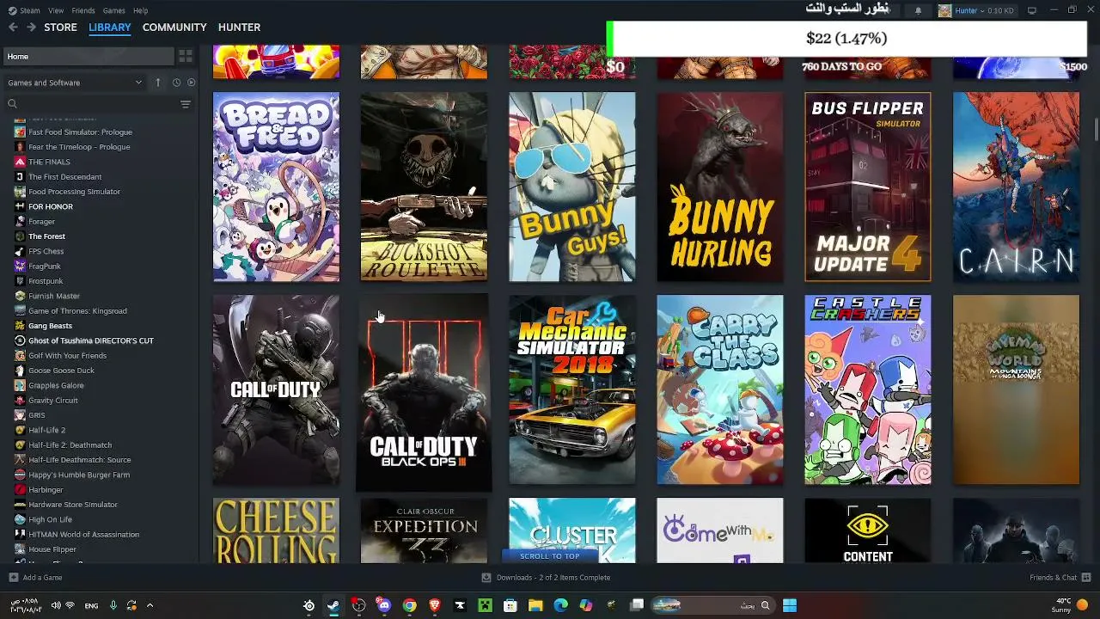Open the Games menu
This screenshot has width=1100, height=619.
pos(114,10)
